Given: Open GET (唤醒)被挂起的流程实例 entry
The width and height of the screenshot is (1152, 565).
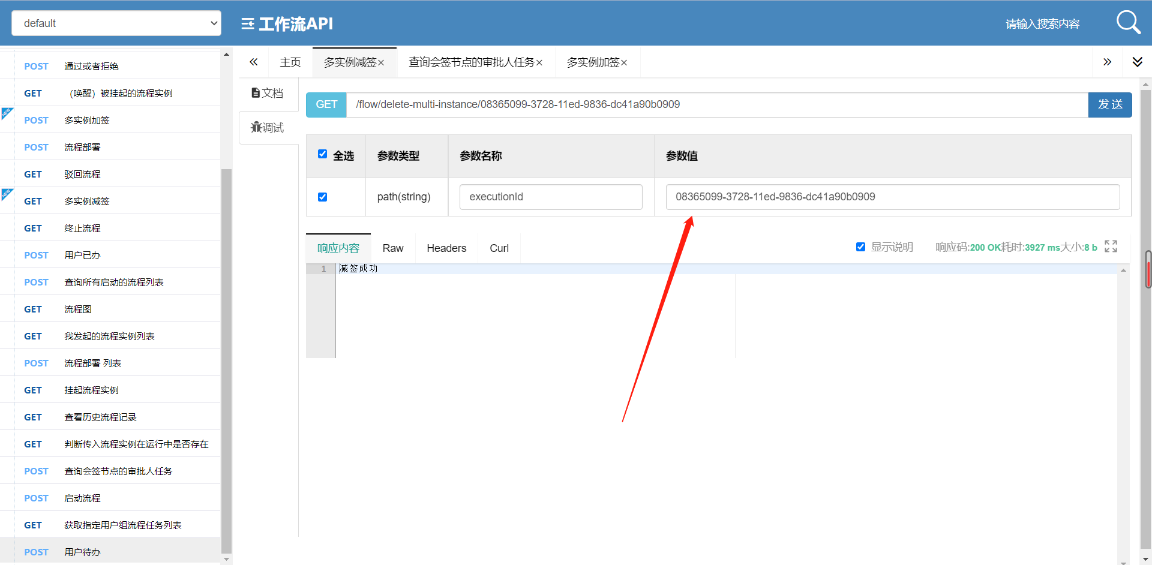Looking at the screenshot, I should tap(110, 93).
